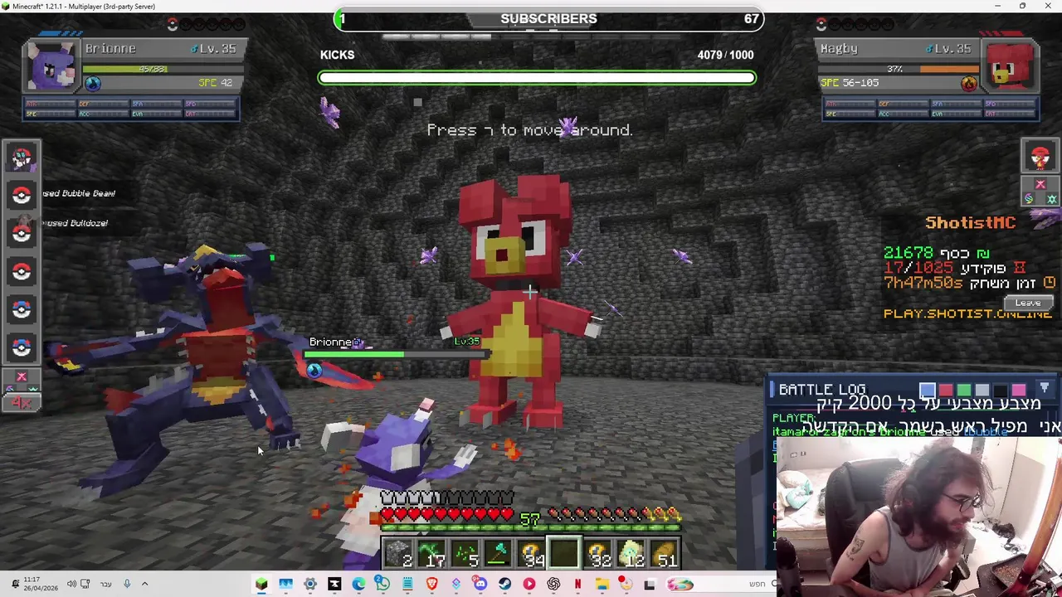
Task: Click the BATTLE LOG header title
Action: (x=822, y=390)
